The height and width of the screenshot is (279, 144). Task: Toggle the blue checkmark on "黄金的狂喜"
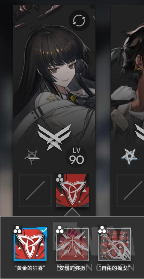[44, 230]
